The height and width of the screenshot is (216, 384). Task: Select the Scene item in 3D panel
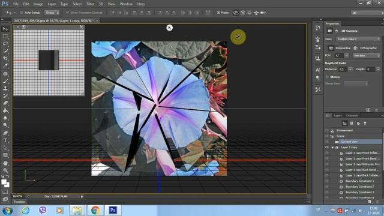340,136
